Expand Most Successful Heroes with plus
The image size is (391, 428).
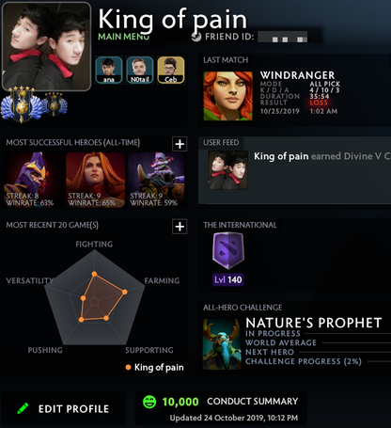(180, 144)
